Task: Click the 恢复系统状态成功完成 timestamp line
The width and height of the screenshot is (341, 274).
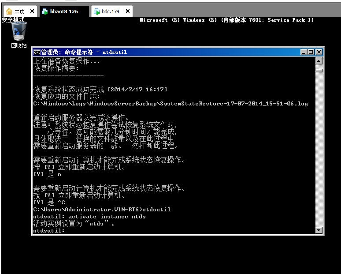Action: click(x=100, y=89)
